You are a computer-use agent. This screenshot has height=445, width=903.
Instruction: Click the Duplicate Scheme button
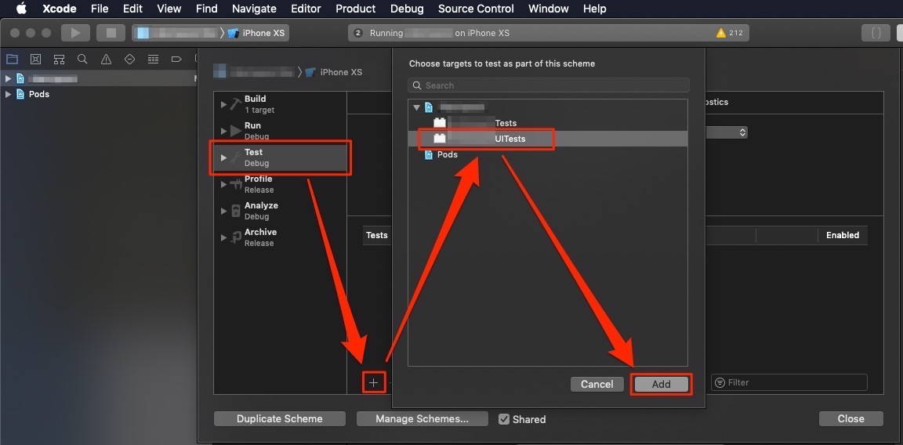pos(279,418)
